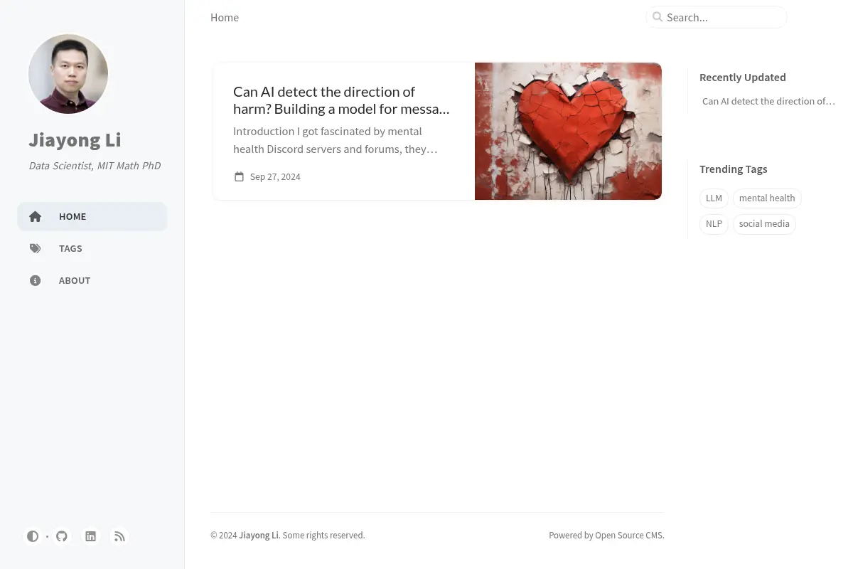Open the GitHub profile icon
The image size is (853, 569).
(x=62, y=536)
